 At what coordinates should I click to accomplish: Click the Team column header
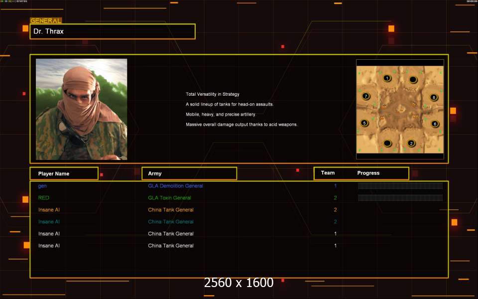(328, 173)
